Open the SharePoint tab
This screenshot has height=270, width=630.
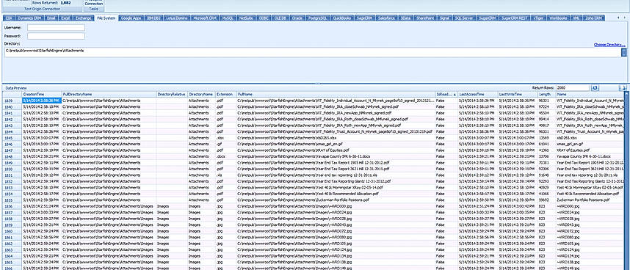tap(425, 18)
